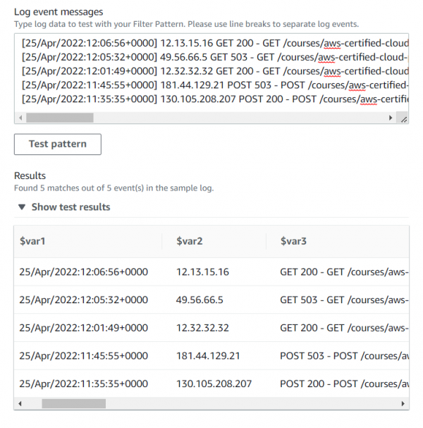Screen dimensions: 423x428
Task: Click the $var3 column header
Action: [x=293, y=242]
